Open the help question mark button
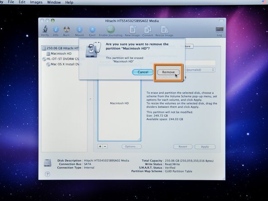This screenshot has height=201, width=268. click(48, 174)
